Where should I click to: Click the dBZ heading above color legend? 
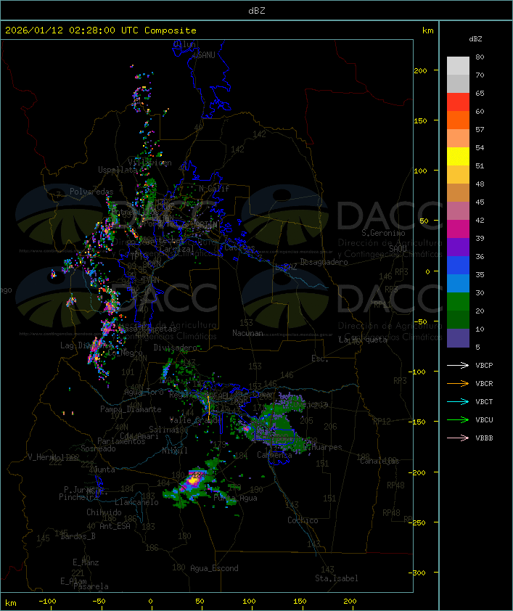tap(475, 39)
